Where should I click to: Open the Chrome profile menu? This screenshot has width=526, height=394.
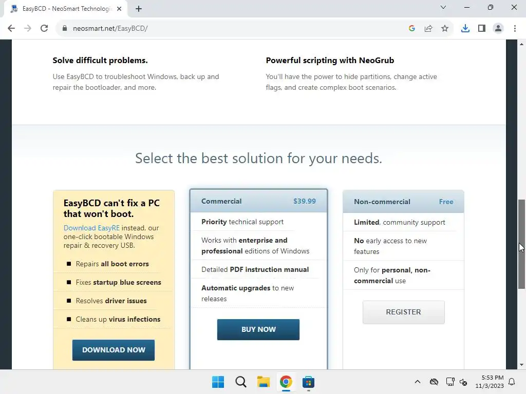(x=498, y=29)
